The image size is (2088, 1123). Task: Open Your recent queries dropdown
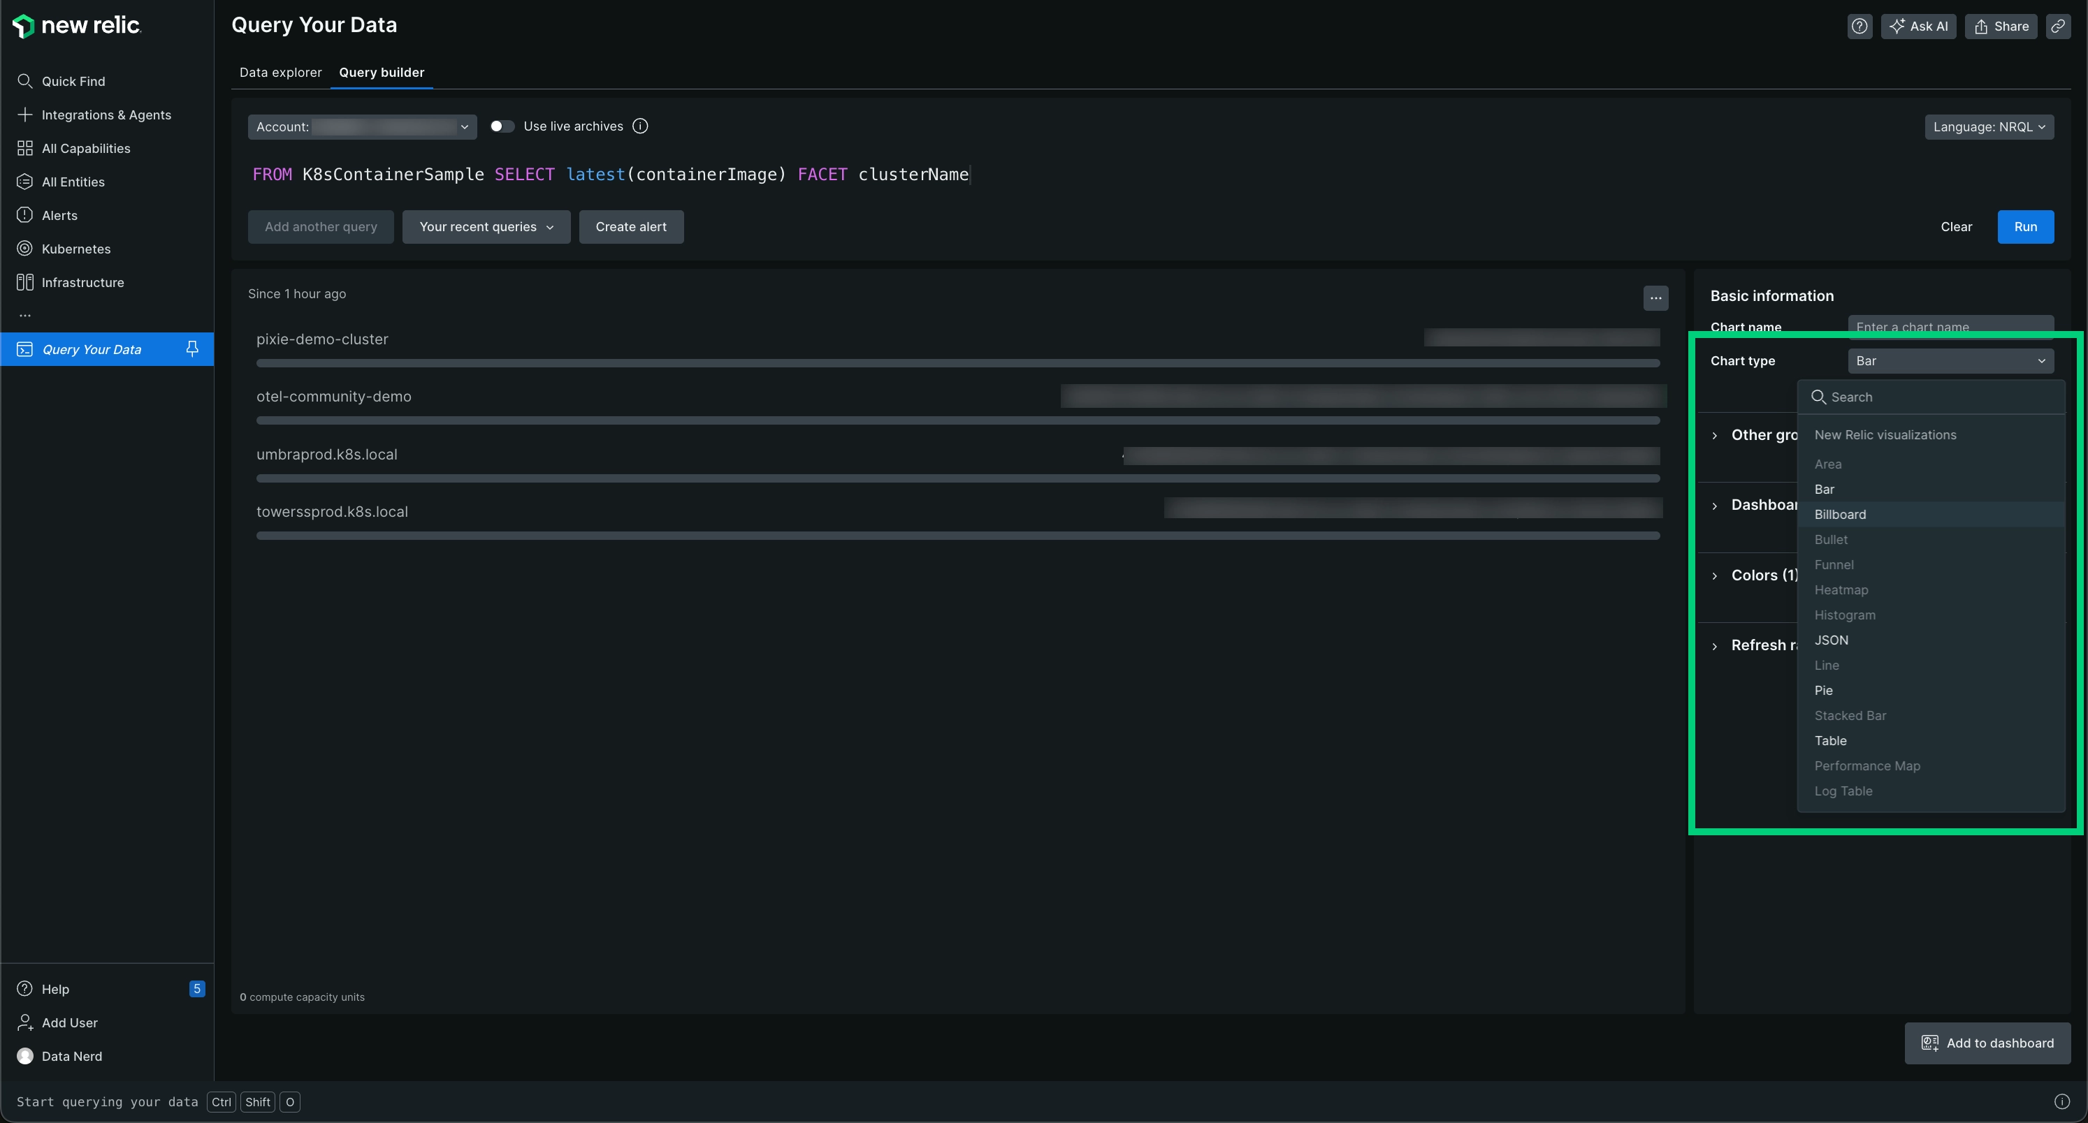tap(486, 227)
